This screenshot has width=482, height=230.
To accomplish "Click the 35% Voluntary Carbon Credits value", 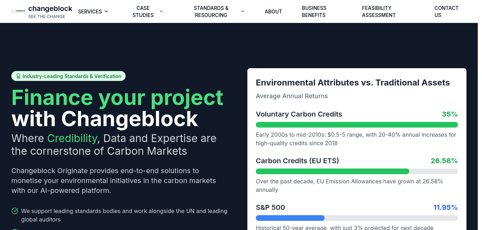I will click(450, 114).
